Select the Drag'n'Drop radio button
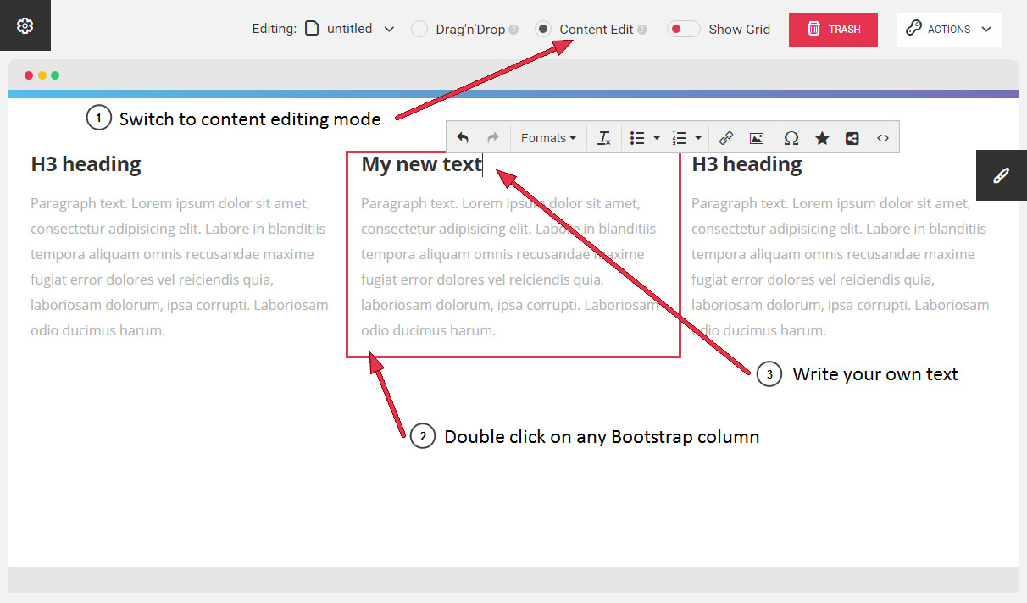Image resolution: width=1027 pixels, height=603 pixels. 419,29
